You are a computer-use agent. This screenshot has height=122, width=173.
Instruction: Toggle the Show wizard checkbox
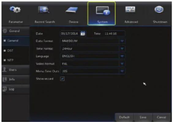click(x=62, y=79)
